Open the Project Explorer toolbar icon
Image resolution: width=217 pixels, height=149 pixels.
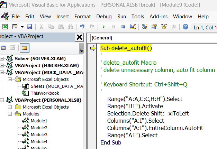[x=145, y=27]
